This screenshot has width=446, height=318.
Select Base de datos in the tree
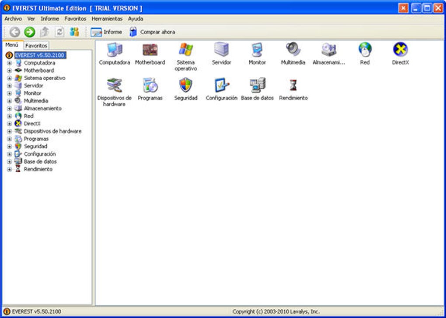(x=40, y=162)
